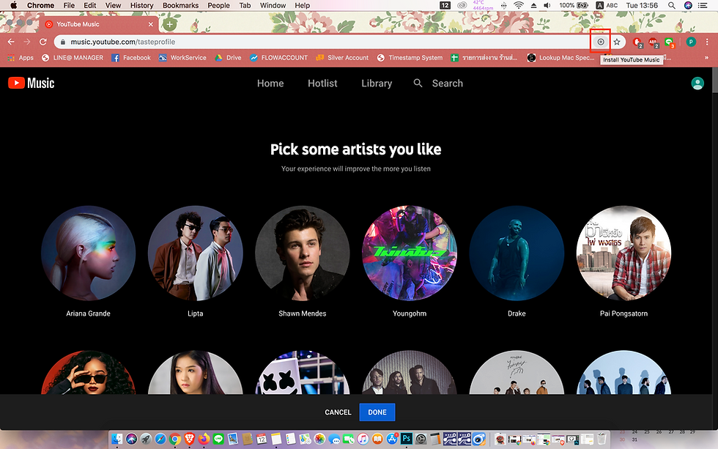Bookmark this page with the star icon

click(x=617, y=42)
